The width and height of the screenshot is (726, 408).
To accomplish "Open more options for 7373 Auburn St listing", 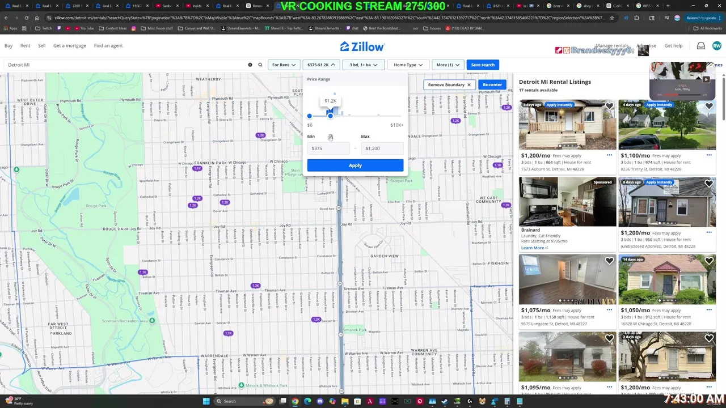I will [x=609, y=155].
